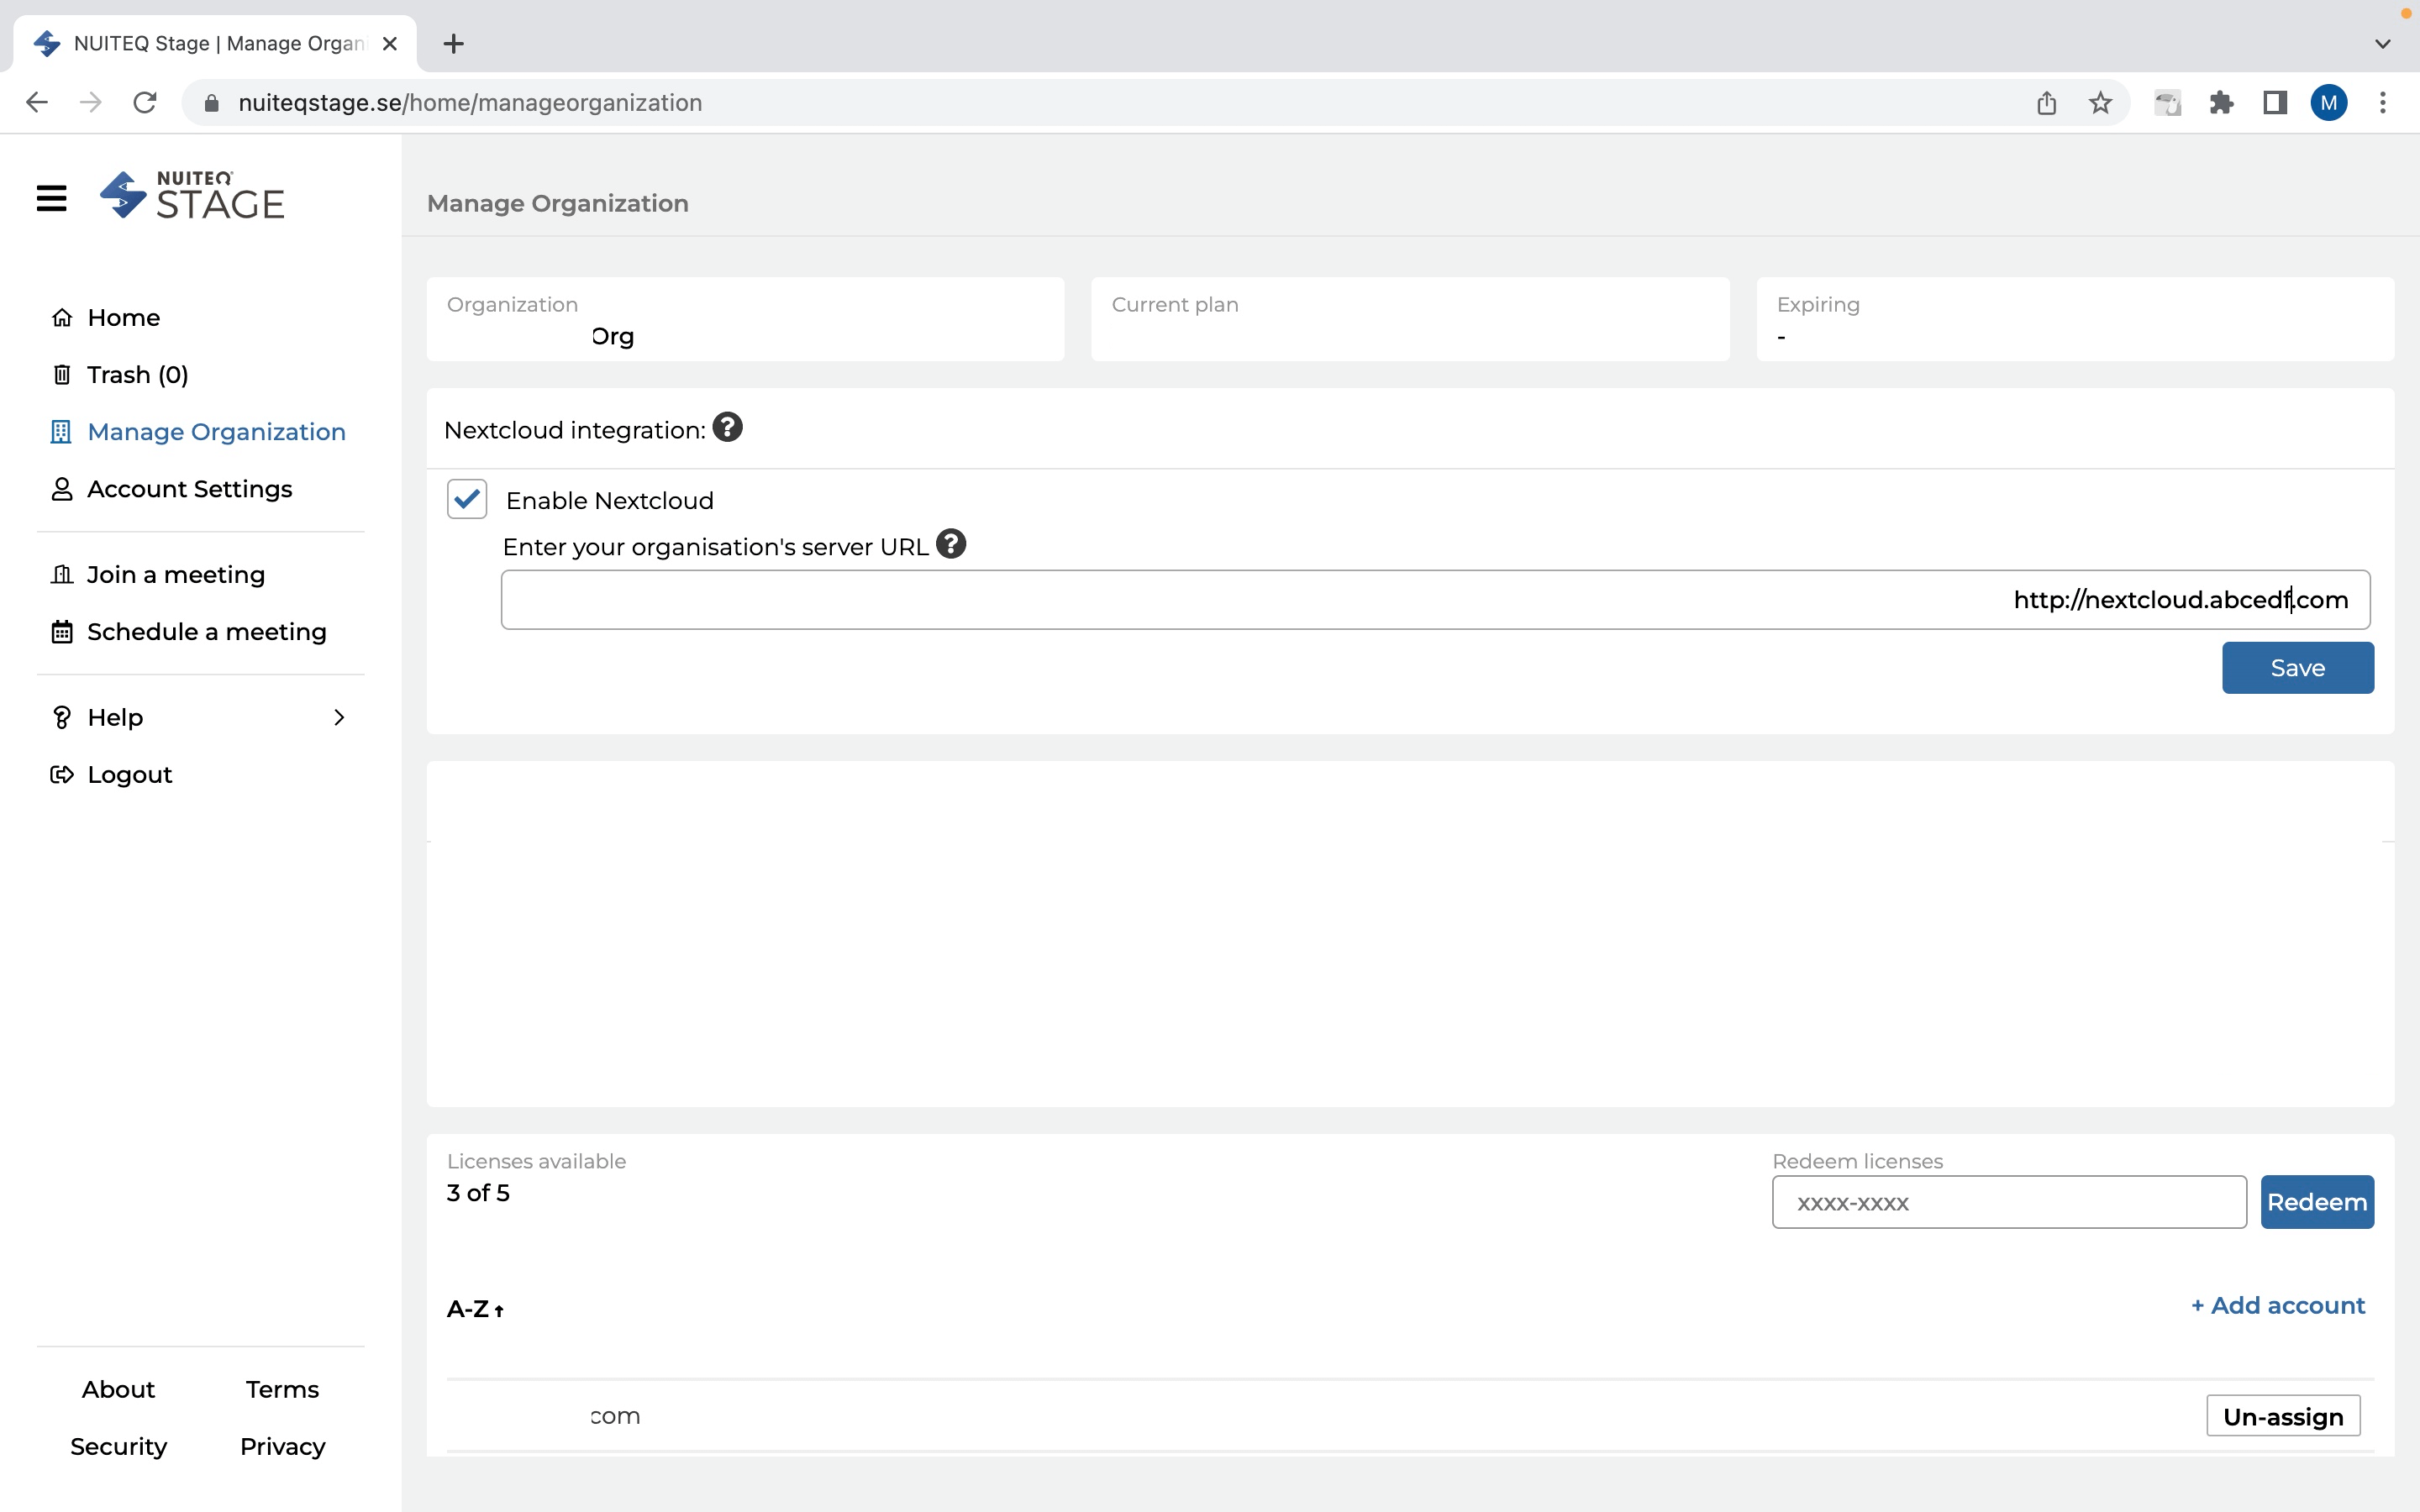2420x1512 pixels.
Task: Select Schedule a meeting
Action: pyautogui.click(x=206, y=632)
